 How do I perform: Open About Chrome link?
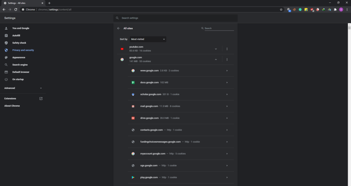tap(12, 106)
